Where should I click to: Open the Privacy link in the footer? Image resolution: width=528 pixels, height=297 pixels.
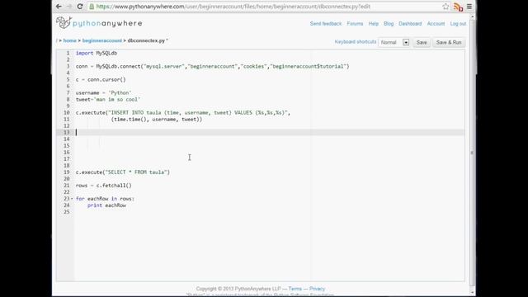[317, 289]
